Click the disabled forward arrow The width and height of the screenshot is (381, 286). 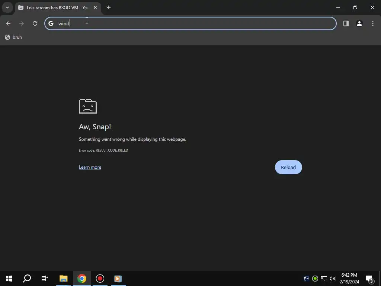[x=21, y=23]
